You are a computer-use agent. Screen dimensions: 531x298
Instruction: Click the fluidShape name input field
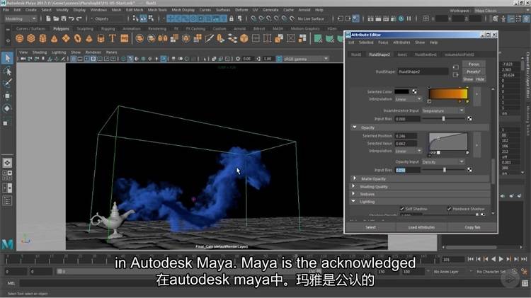[423, 71]
